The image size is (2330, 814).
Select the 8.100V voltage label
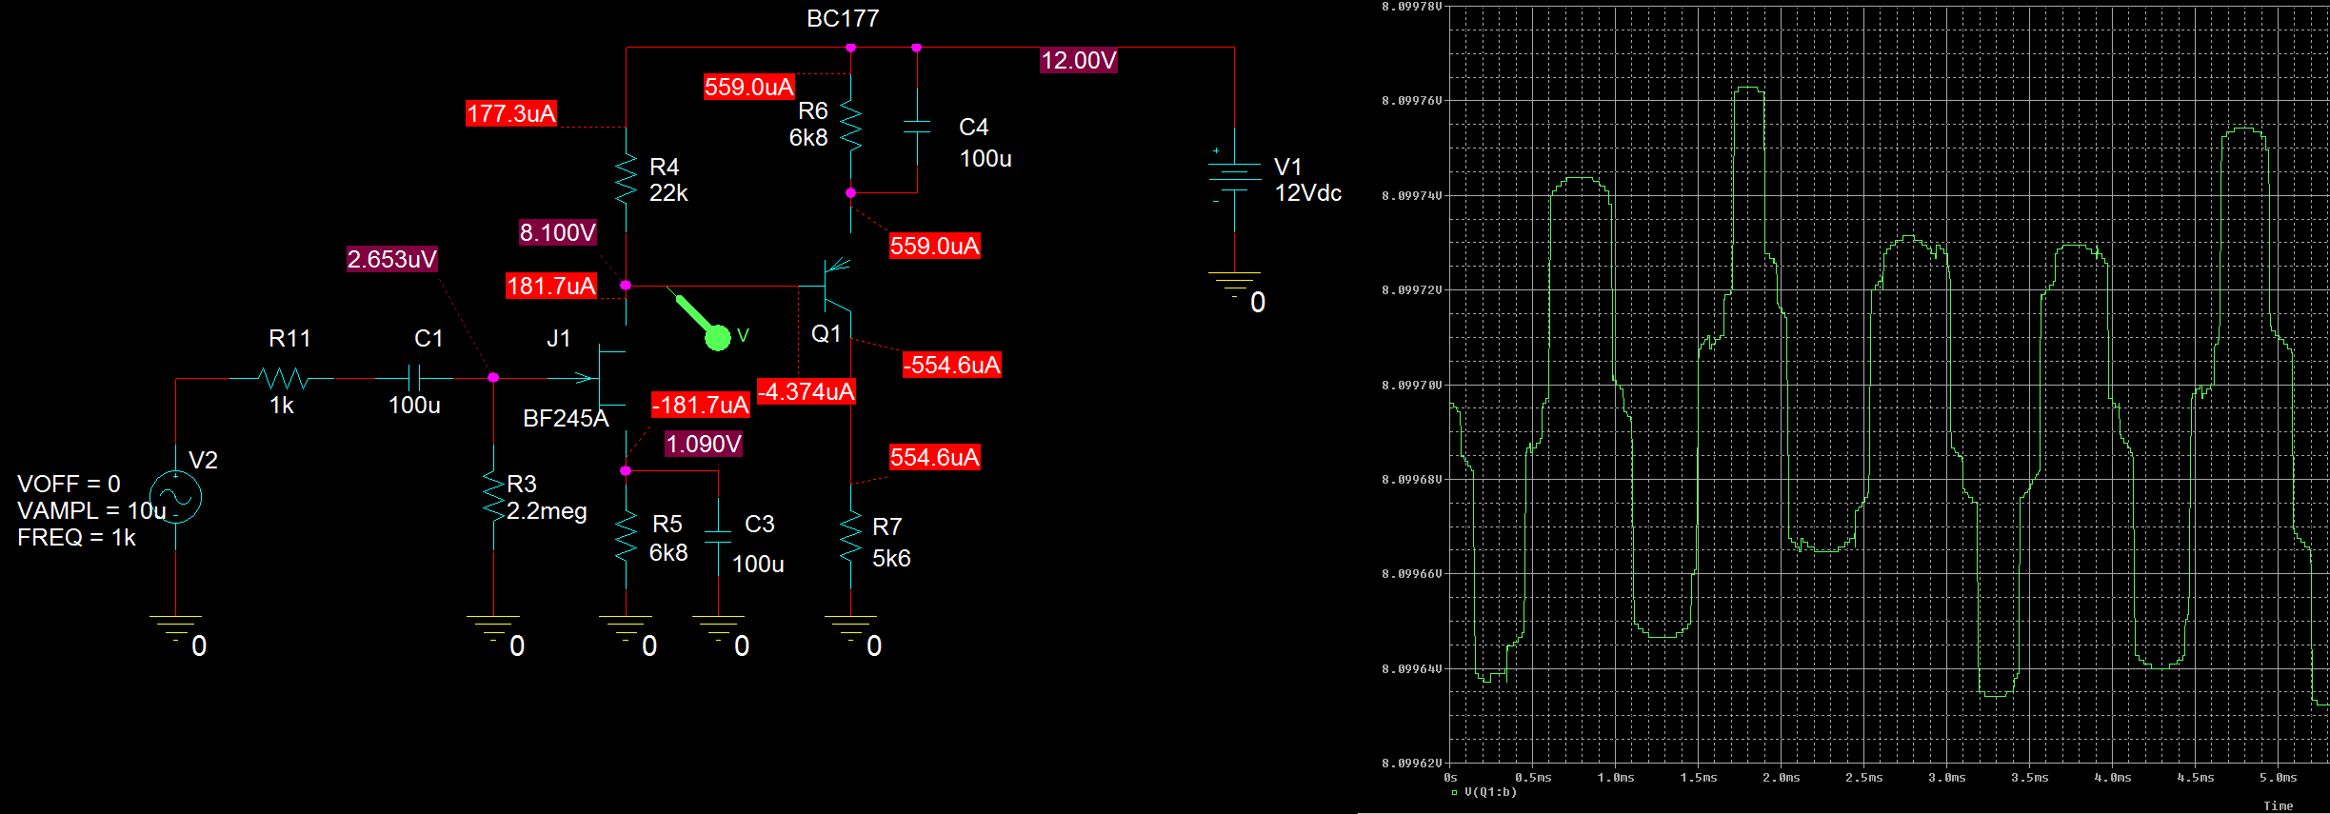(557, 232)
